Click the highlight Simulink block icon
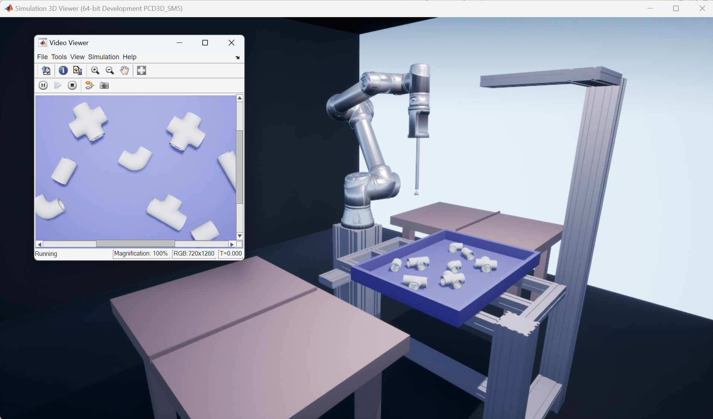 89,86
